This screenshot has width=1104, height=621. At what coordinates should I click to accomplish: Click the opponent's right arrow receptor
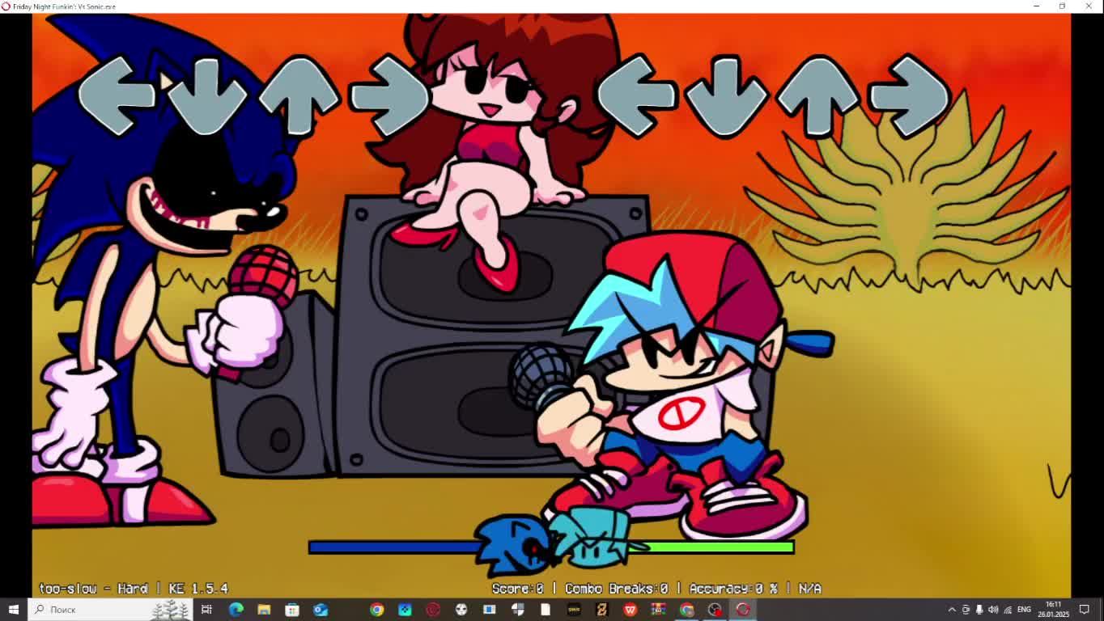tap(389, 96)
